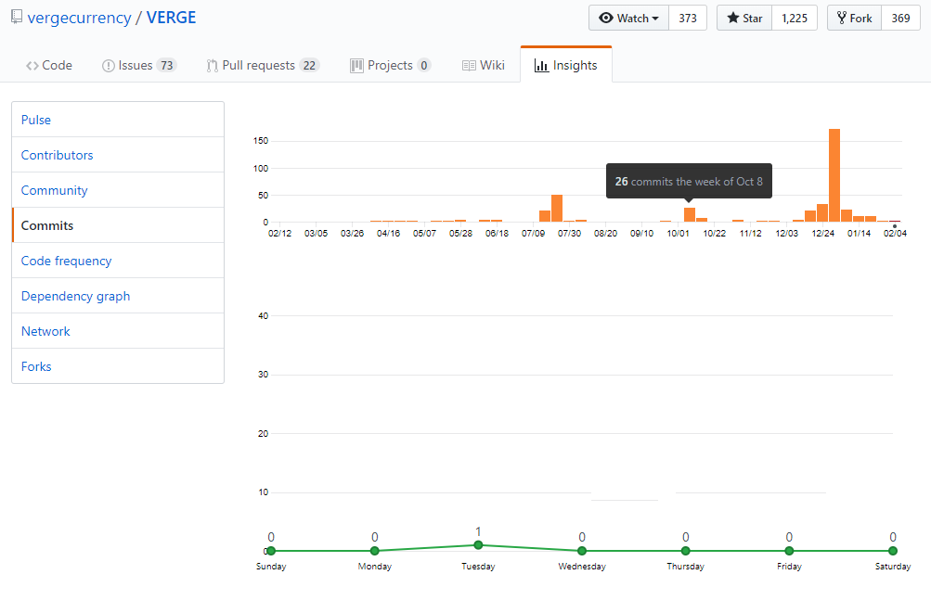Click the Tuesday data point

click(x=479, y=544)
